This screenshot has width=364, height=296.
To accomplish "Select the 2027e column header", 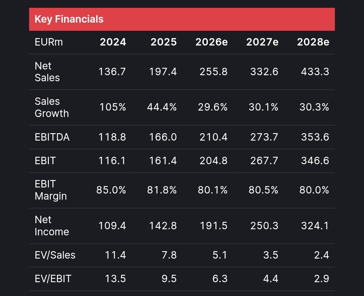I will (262, 42).
